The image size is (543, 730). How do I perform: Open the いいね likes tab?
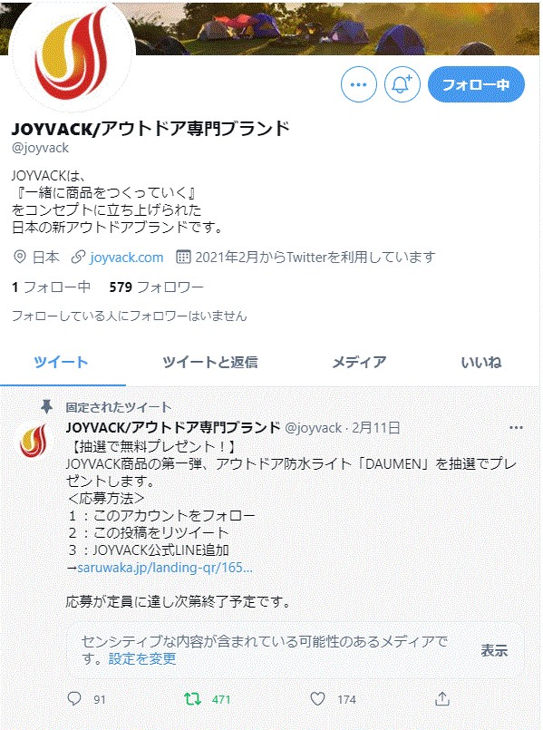click(481, 362)
